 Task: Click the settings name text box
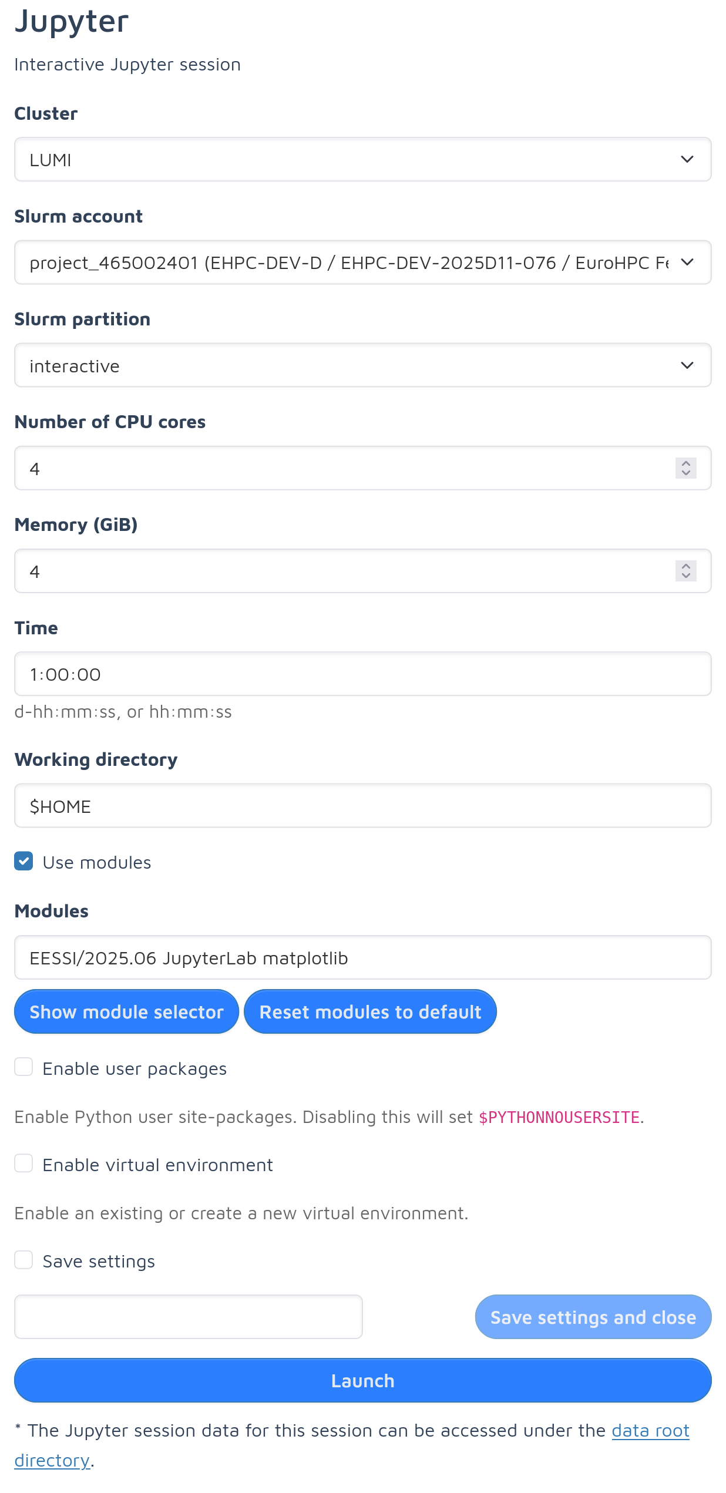coord(188,1317)
